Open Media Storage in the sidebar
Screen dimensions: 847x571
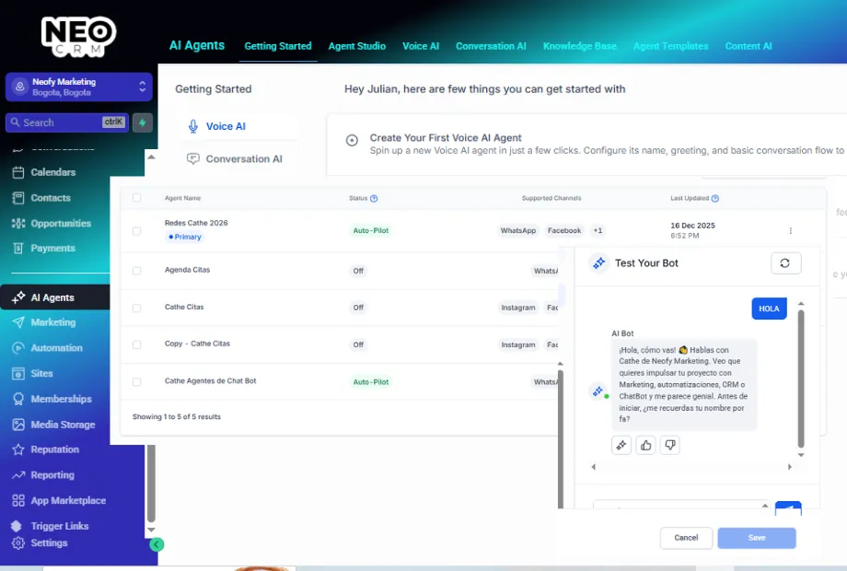coord(63,425)
